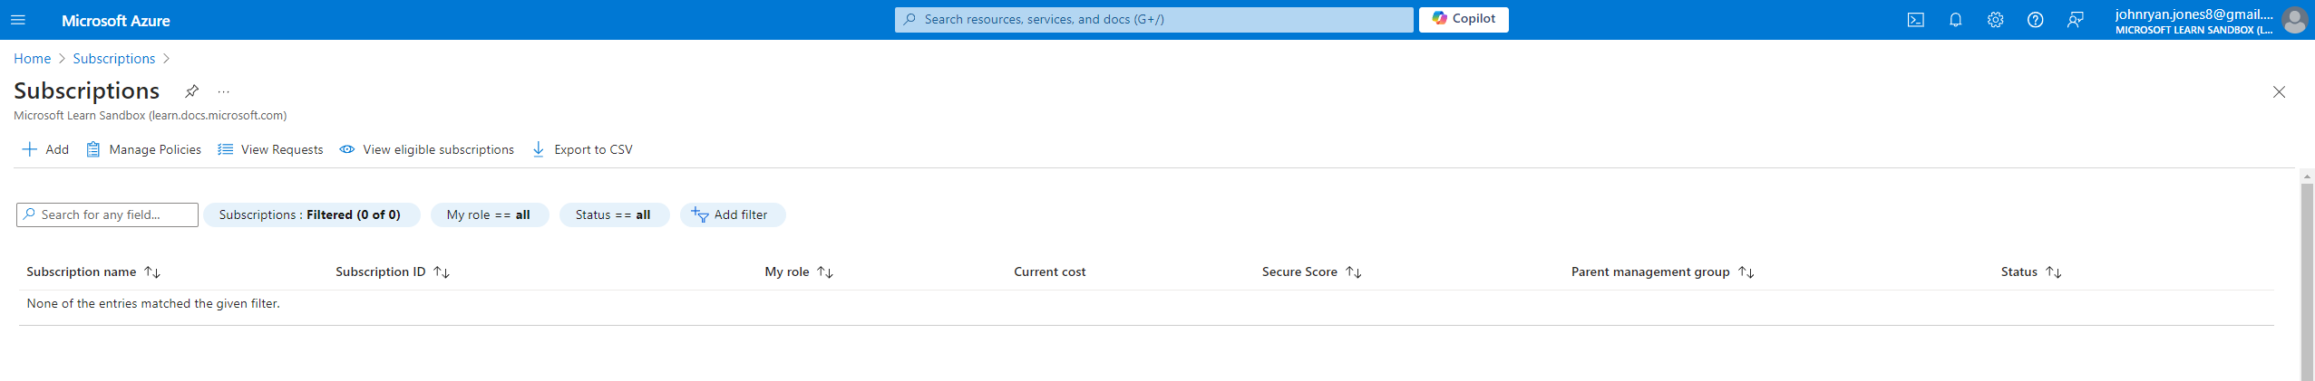Open the notifications bell
Screen dimensions: 2315x381
tap(1955, 20)
